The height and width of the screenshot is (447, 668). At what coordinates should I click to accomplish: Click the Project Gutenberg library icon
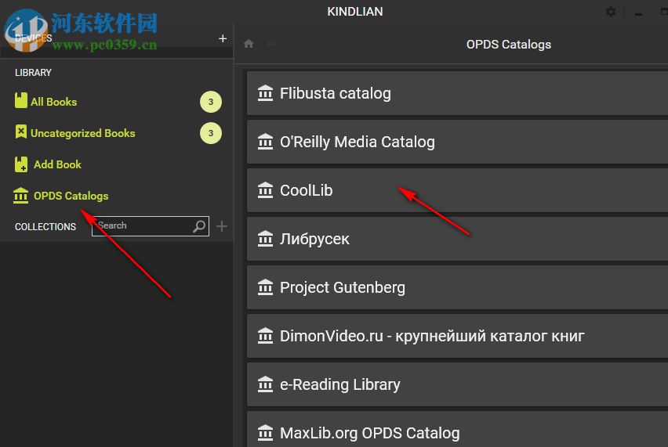[265, 287]
